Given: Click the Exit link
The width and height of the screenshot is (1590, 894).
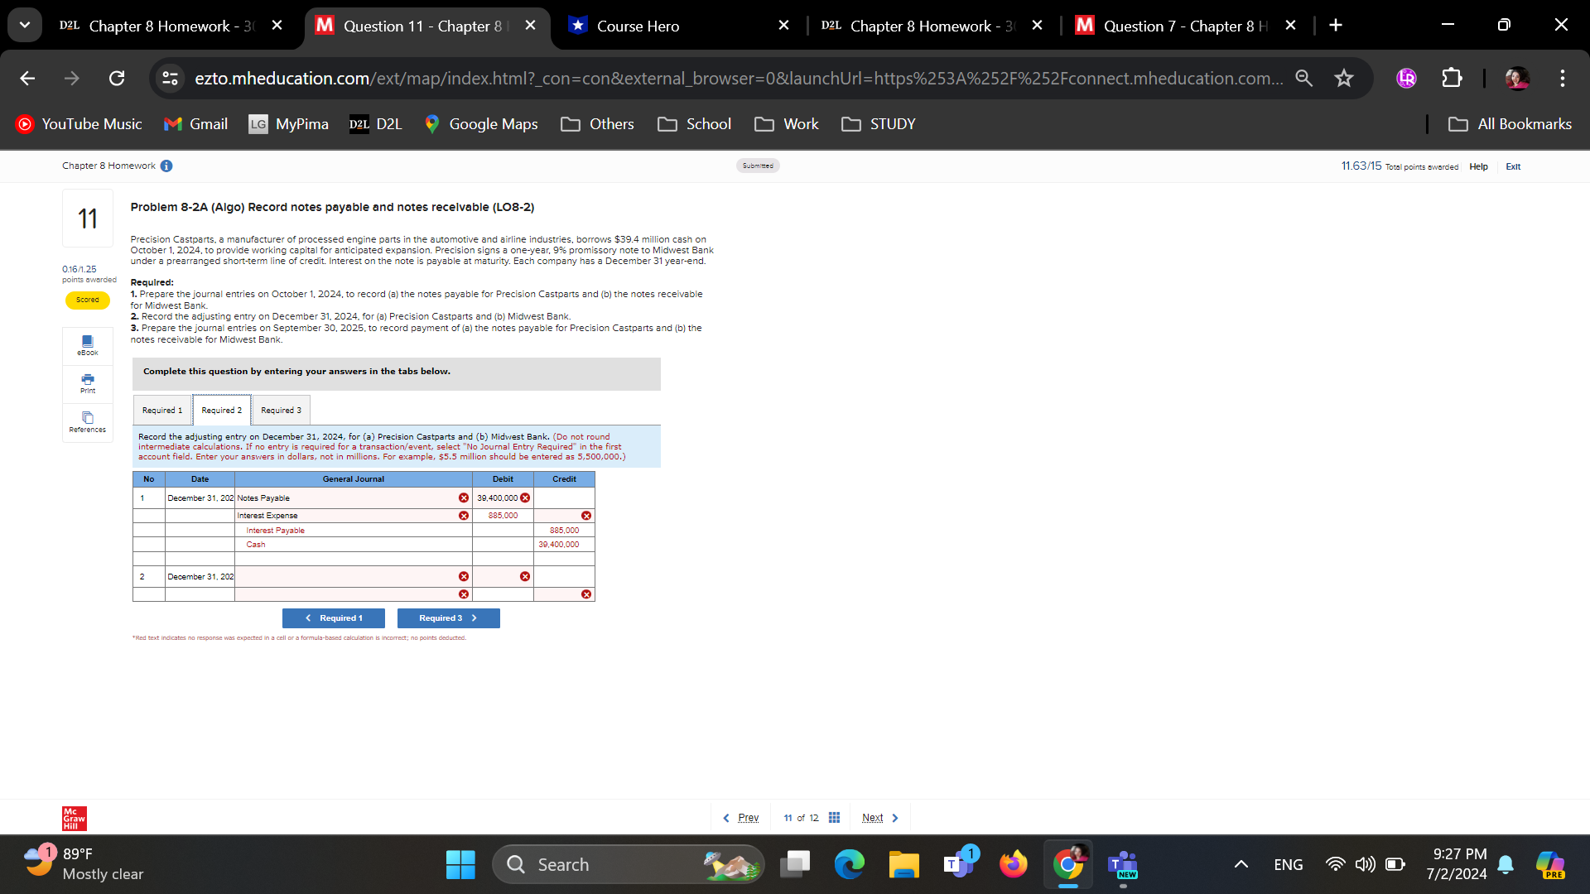Looking at the screenshot, I should pos(1513,166).
